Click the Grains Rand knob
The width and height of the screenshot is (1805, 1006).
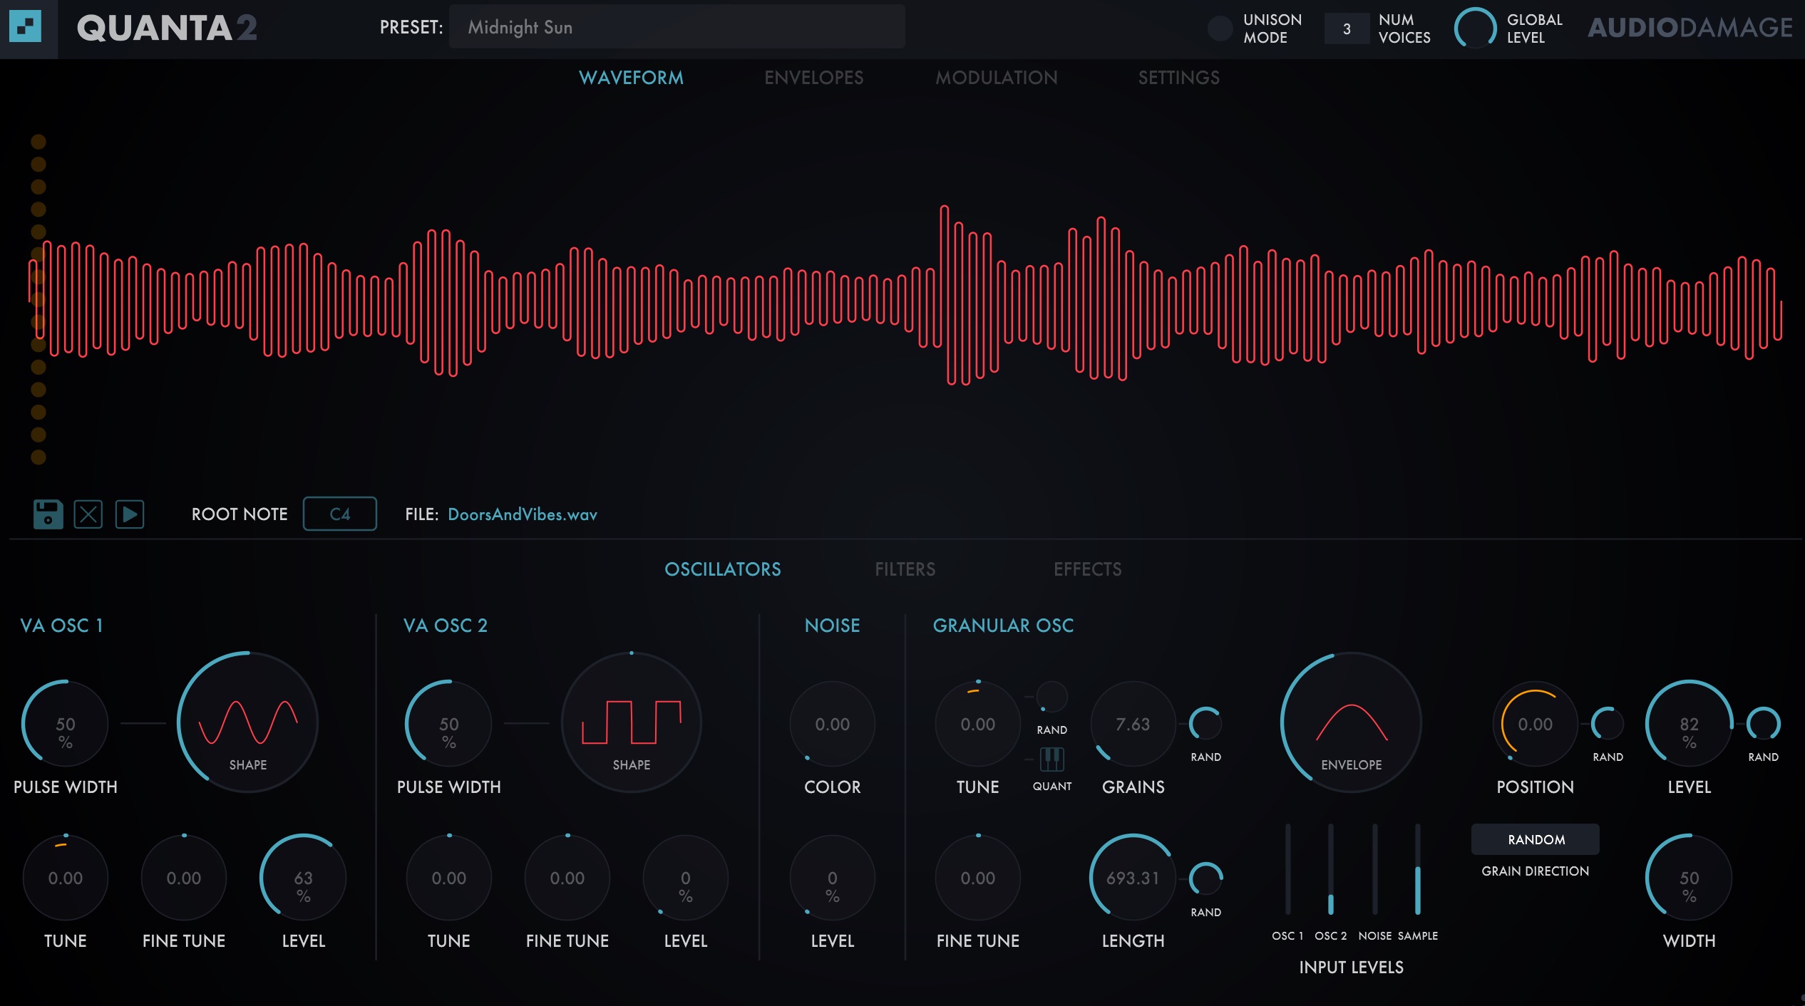(1205, 724)
